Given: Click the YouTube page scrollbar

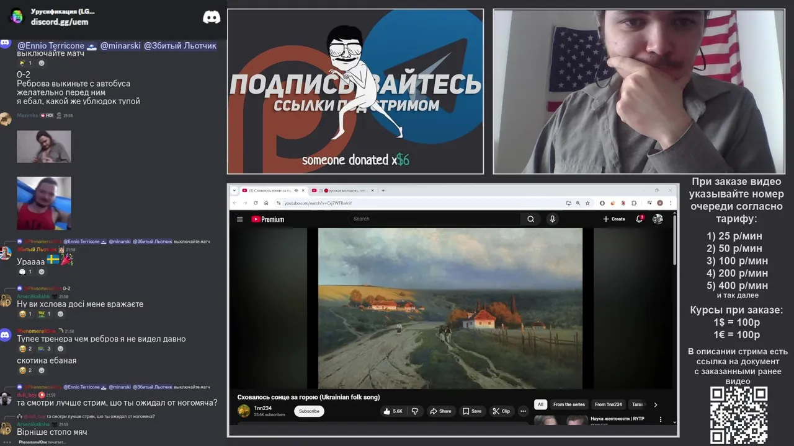Looking at the screenshot, I should pos(674,242).
